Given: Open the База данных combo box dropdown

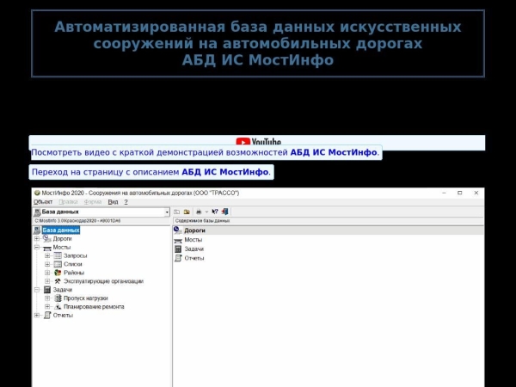Looking at the screenshot, I should coord(167,212).
